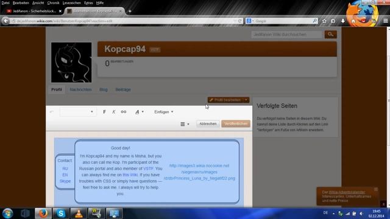Screen dimensions: 390x219
Task: Click the volume icon in the system tray
Action: click(361, 214)
